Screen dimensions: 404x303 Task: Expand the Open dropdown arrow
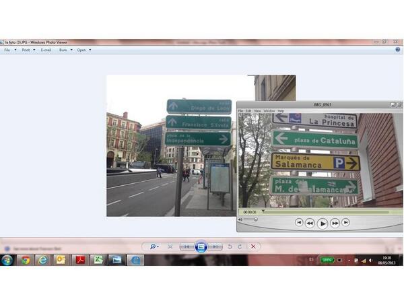[90, 50]
